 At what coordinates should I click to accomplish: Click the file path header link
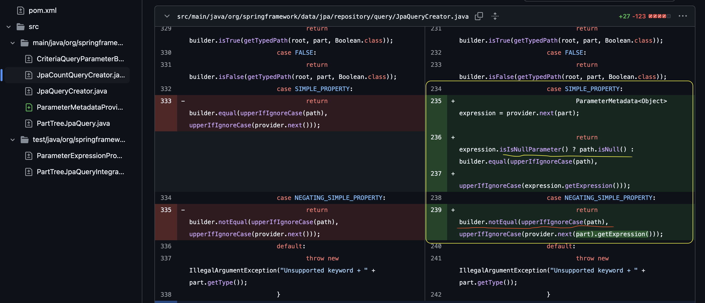[x=322, y=16]
